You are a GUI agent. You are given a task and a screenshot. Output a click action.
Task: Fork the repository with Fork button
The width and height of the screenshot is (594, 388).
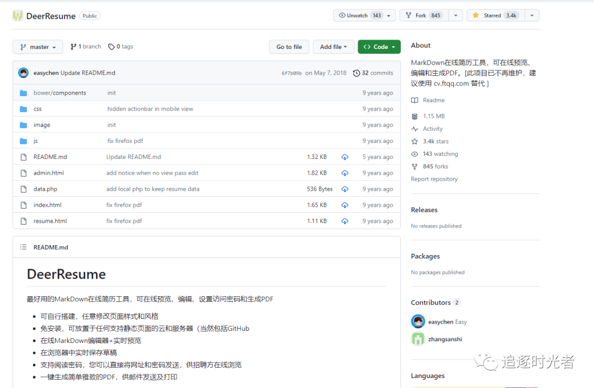[x=424, y=15]
